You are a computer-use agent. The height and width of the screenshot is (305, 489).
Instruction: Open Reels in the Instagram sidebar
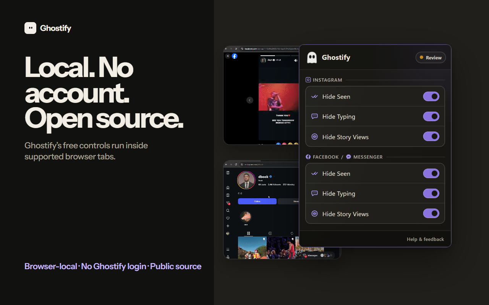point(228,195)
